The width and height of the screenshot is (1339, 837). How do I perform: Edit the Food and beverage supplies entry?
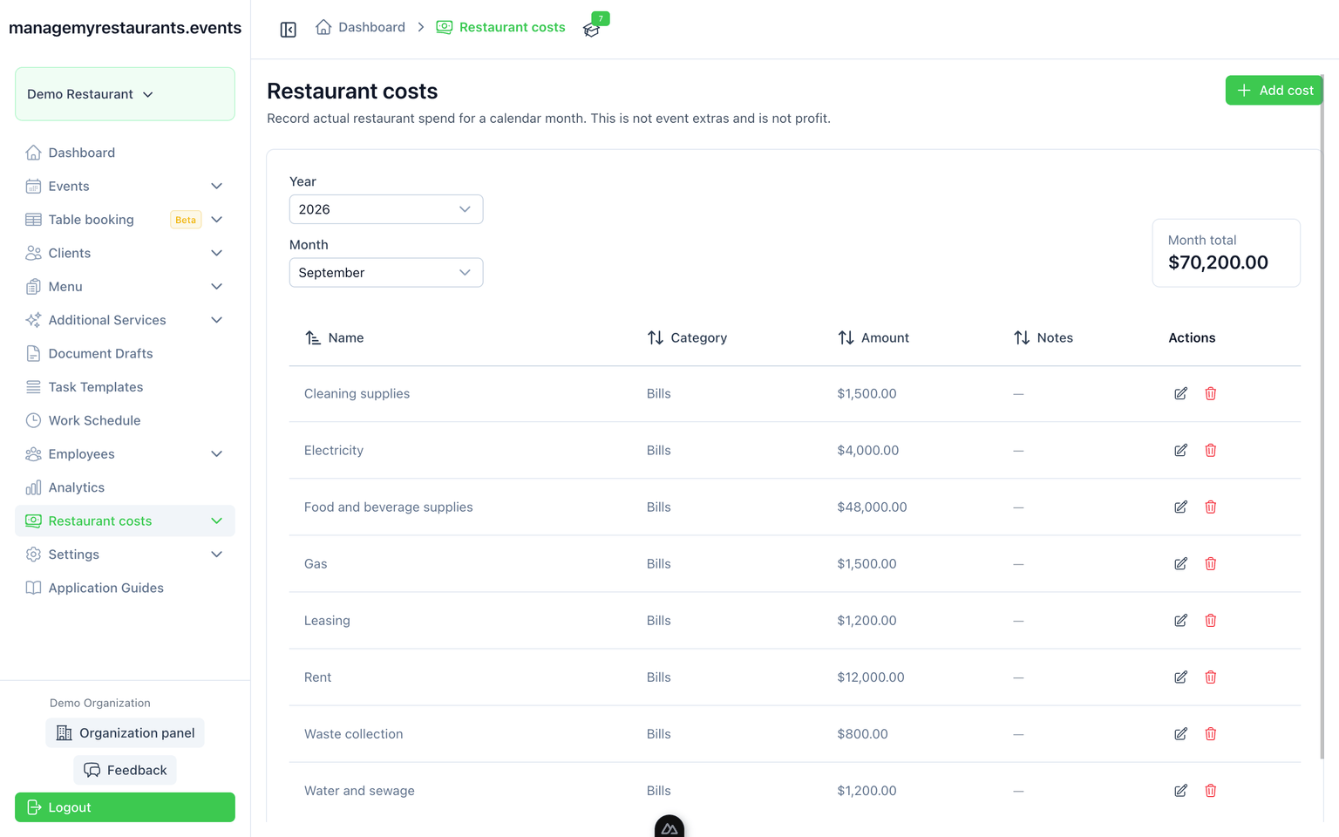pyautogui.click(x=1180, y=507)
